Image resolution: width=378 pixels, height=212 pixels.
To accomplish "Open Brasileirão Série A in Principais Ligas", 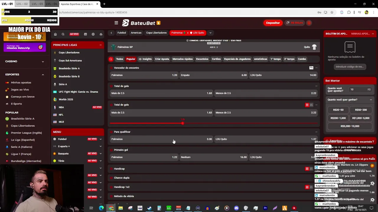I will tap(69, 68).
